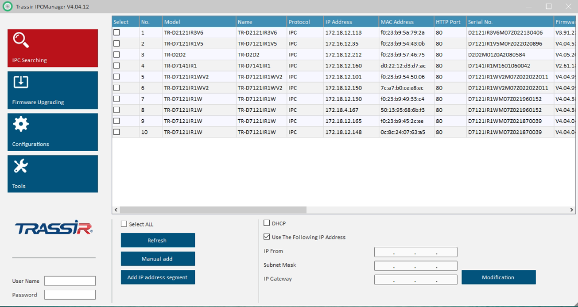
Task: Uncheck Use The Following IP Address
Action: [267, 237]
